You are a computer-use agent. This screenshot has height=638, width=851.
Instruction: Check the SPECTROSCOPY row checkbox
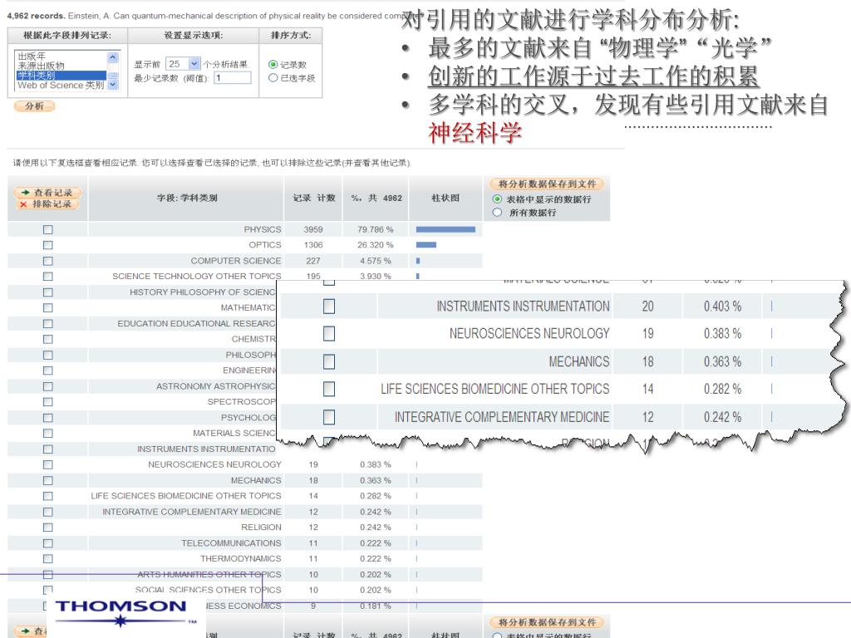tap(47, 402)
